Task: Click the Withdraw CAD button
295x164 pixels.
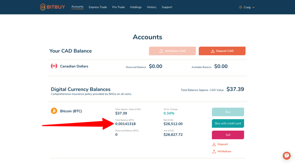Action: (172, 51)
